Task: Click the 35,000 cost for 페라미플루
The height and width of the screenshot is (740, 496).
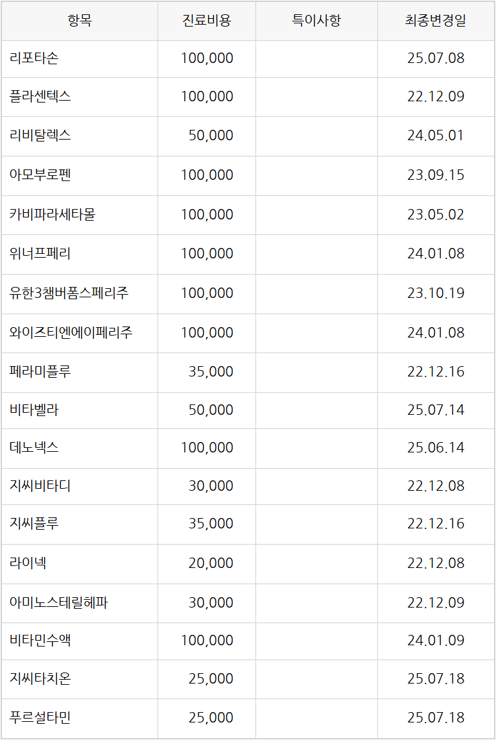Action: [211, 372]
